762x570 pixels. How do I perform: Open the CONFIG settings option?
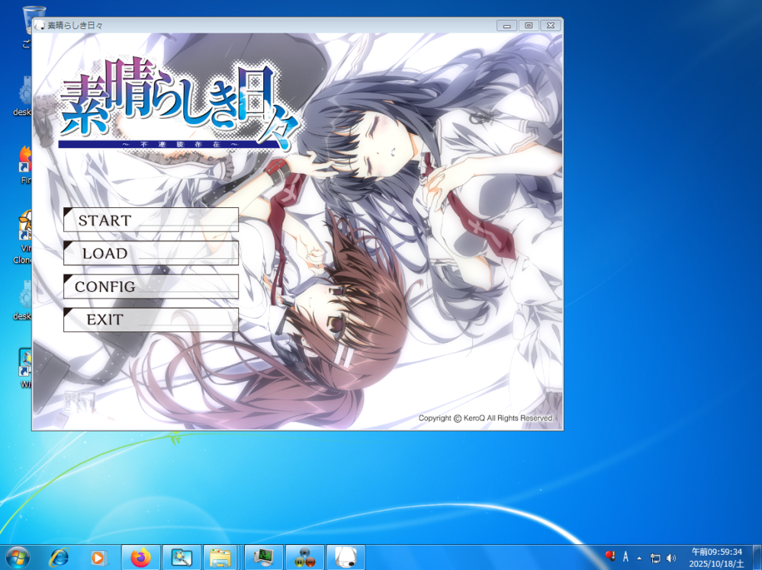pos(151,287)
